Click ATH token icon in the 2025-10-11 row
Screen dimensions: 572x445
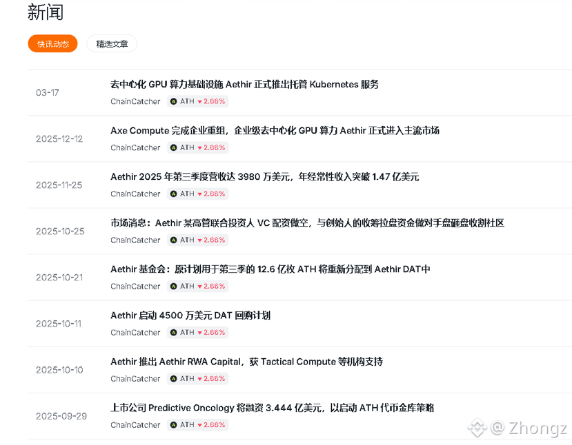[174, 333]
